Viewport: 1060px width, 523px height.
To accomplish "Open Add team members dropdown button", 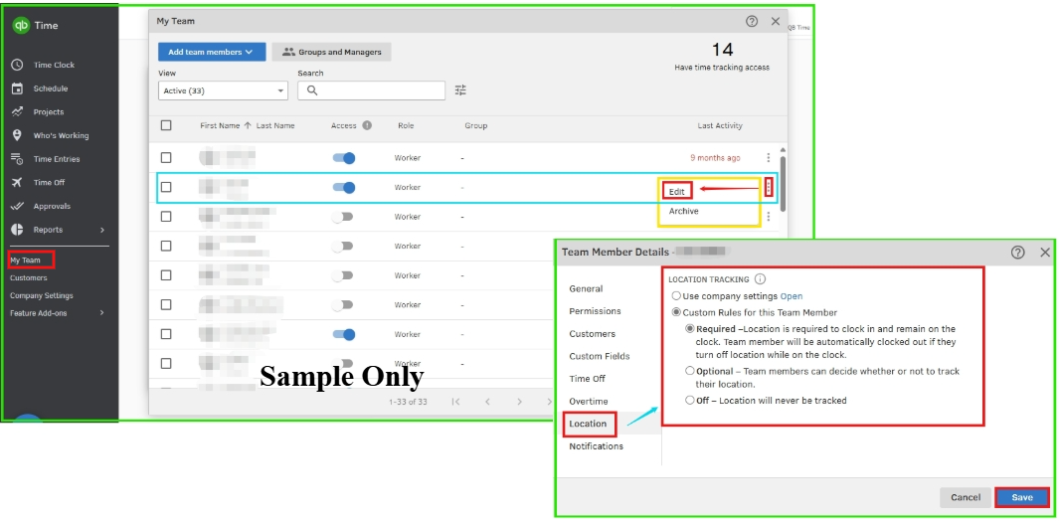I will coord(212,52).
